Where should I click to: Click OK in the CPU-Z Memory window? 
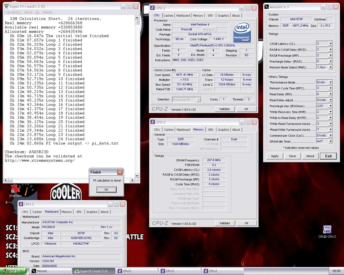[x=246, y=223]
